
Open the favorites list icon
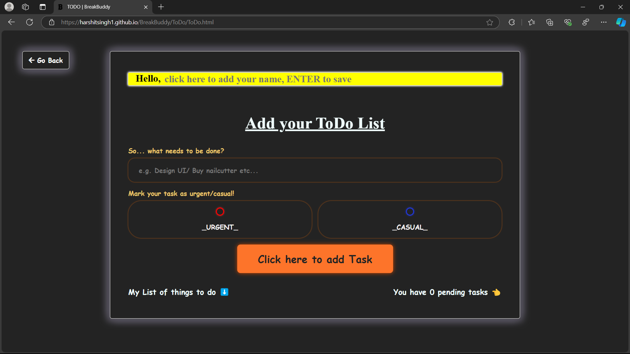point(532,22)
